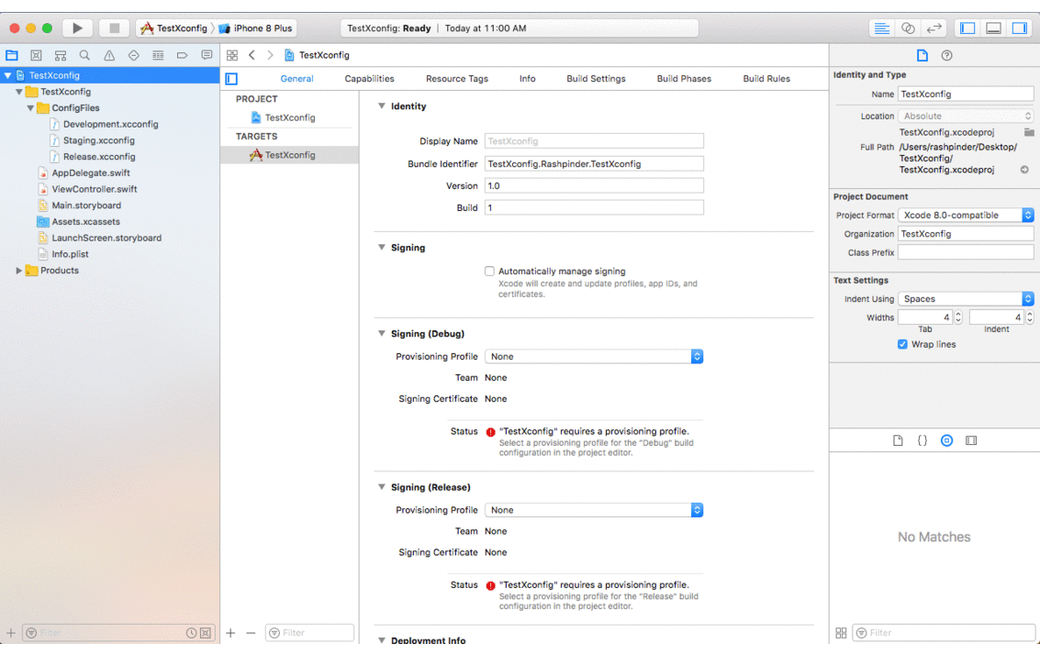
Task: Open the Issue navigator
Action: point(108,55)
